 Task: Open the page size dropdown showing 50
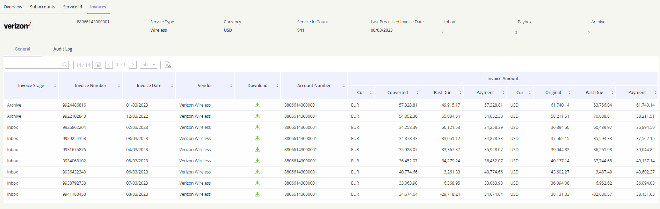click(148, 65)
